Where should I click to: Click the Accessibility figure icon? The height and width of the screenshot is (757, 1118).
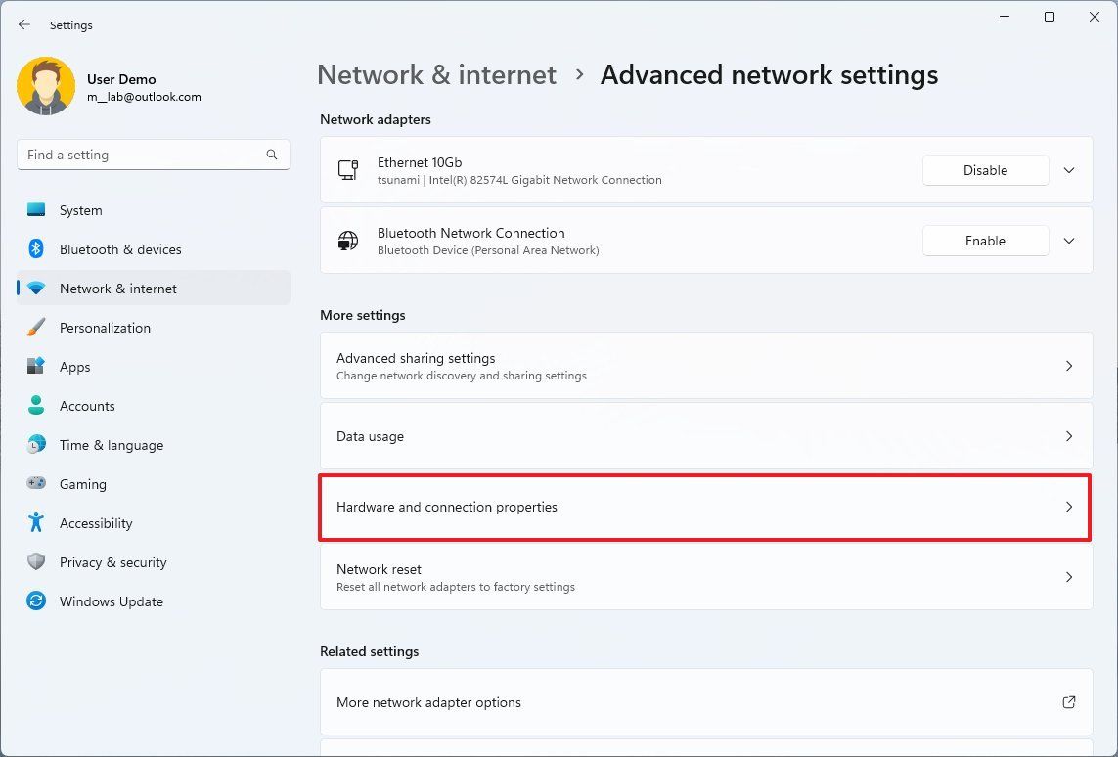point(35,523)
